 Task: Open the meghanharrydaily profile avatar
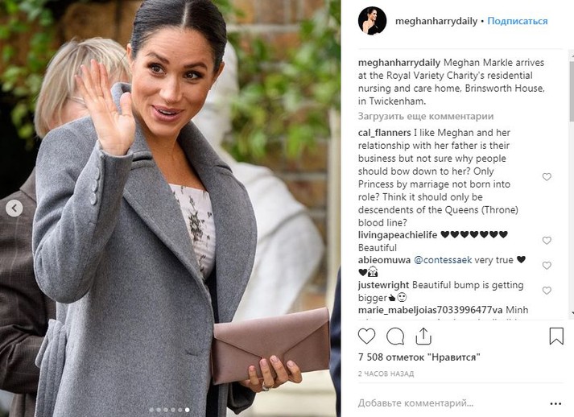tap(372, 21)
